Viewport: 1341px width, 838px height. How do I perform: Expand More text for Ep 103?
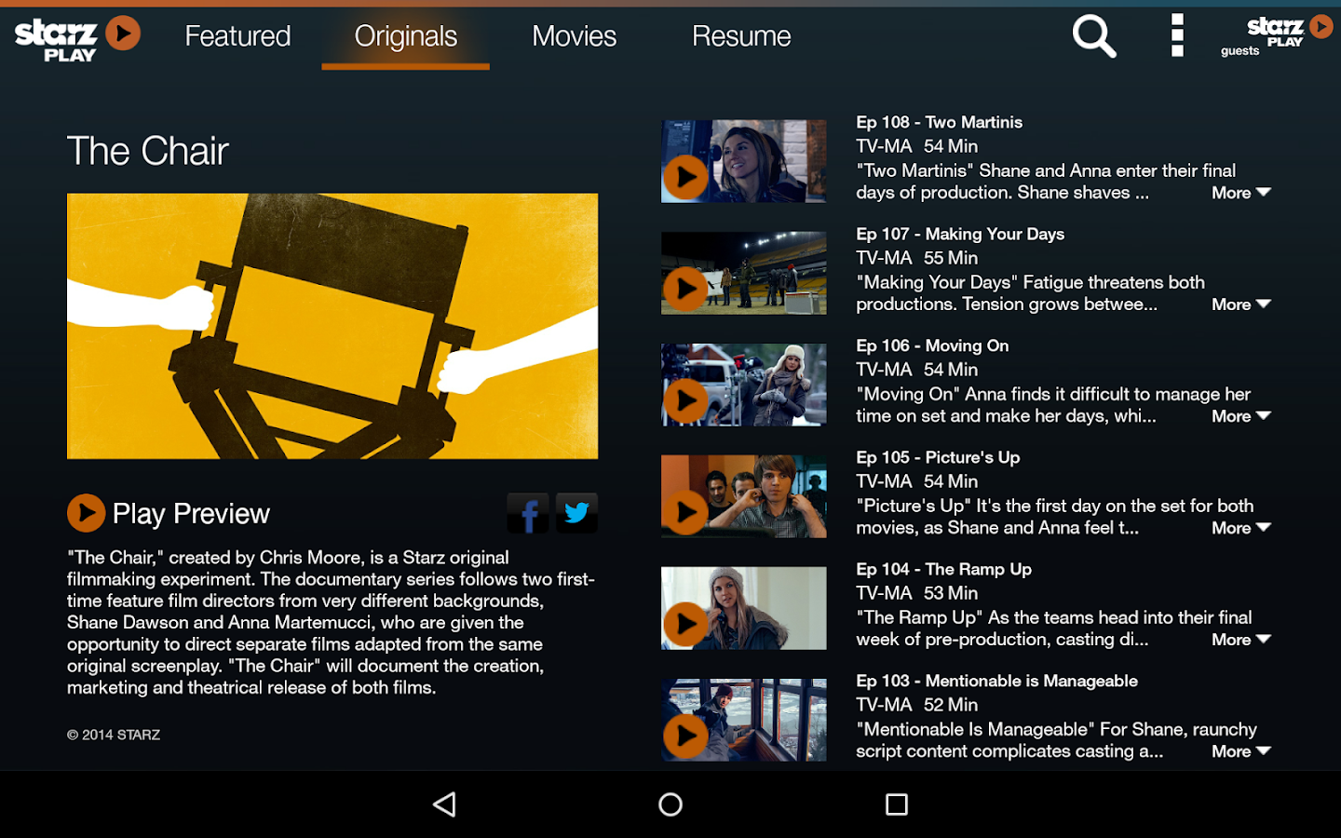1239,751
